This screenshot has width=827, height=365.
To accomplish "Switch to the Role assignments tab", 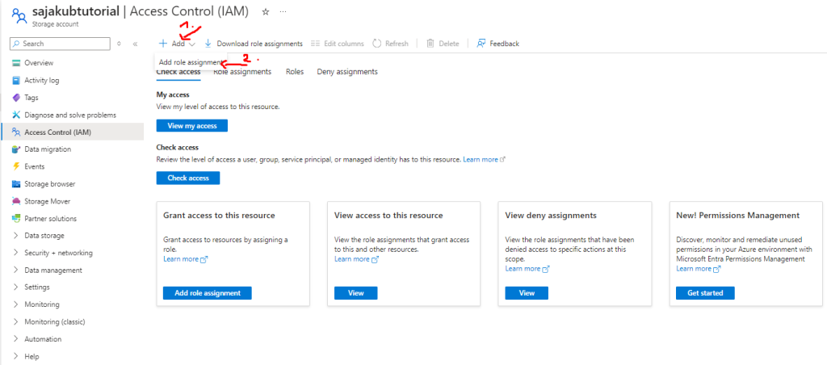I will pyautogui.click(x=242, y=72).
